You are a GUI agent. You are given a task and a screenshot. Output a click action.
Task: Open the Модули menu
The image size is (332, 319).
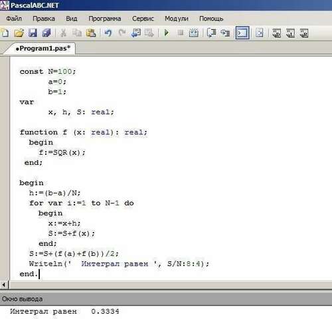tap(177, 19)
